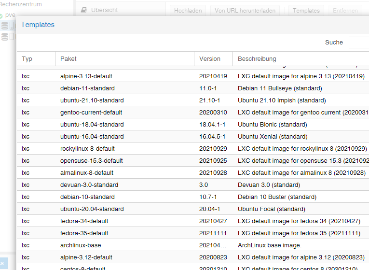Screen dimensions: 369x270
Task: Sort by the Version column header
Action: point(214,58)
